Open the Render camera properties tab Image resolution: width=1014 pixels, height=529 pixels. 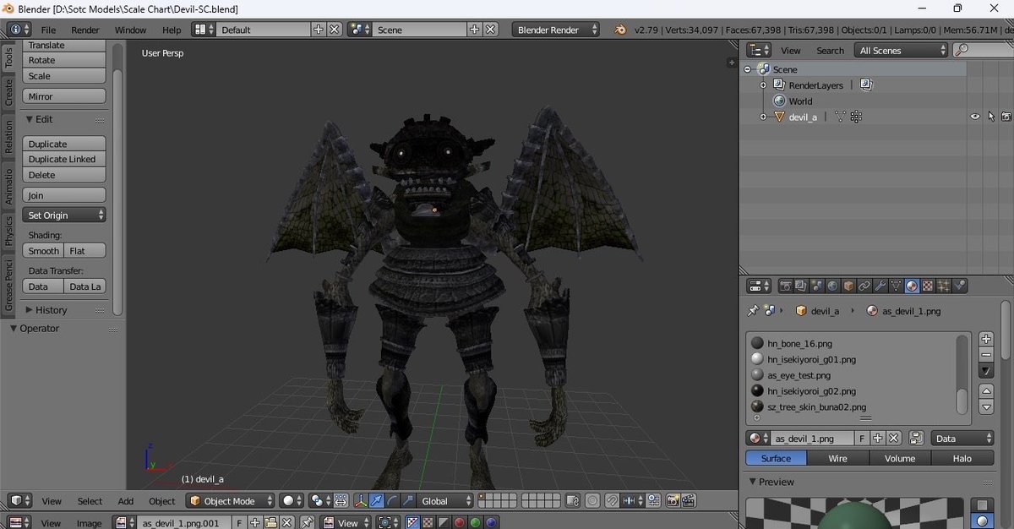785,286
